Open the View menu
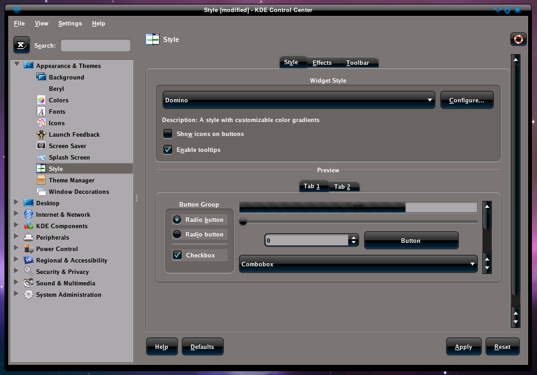 [41, 24]
